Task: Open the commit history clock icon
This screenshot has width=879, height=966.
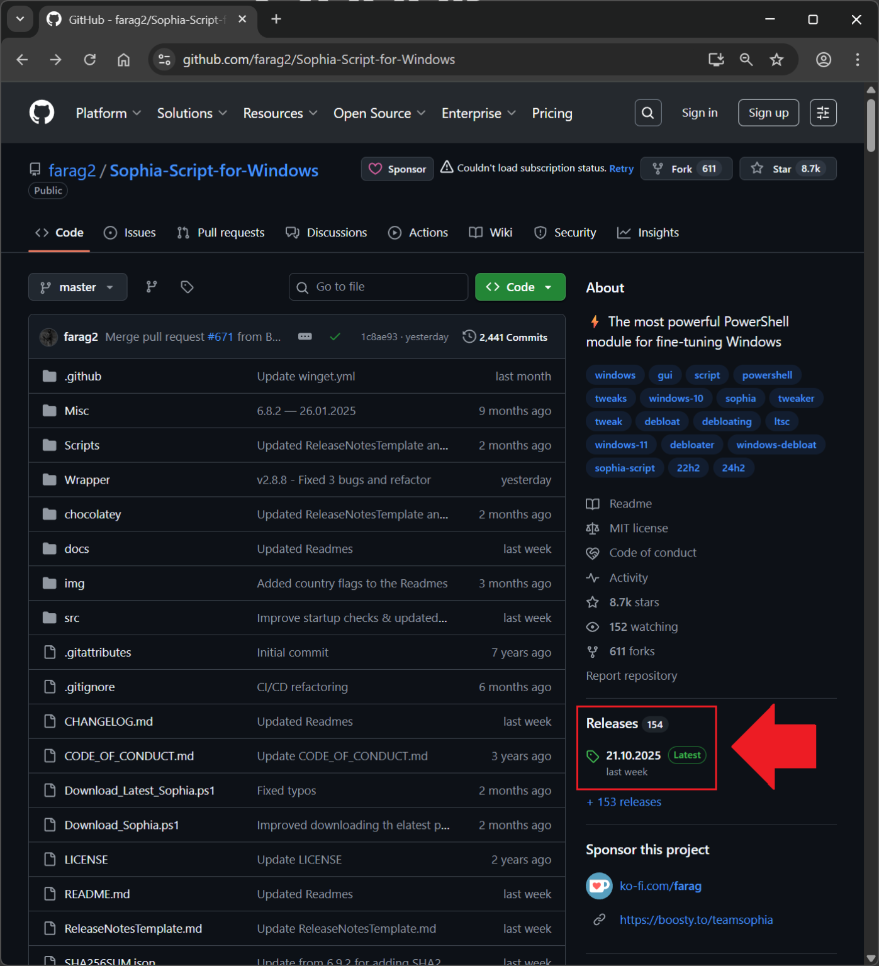Action: [469, 336]
